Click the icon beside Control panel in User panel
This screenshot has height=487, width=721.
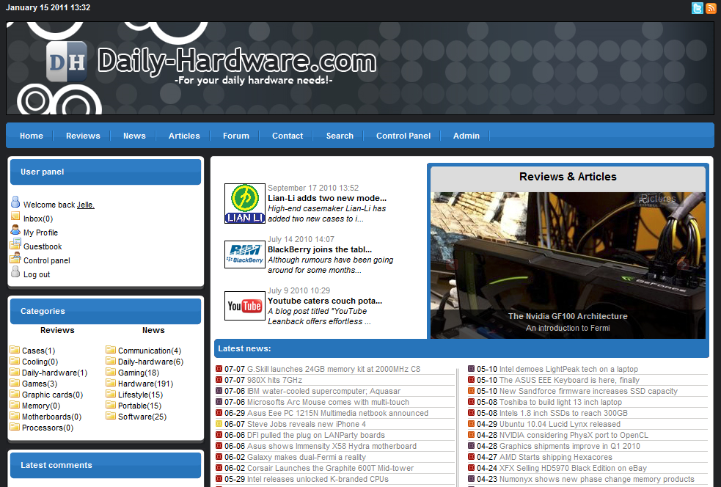point(15,257)
